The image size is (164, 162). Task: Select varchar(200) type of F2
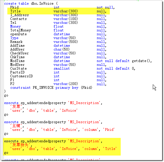(x=66, y=84)
